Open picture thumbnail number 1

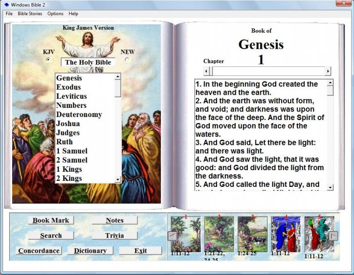tap(186, 234)
